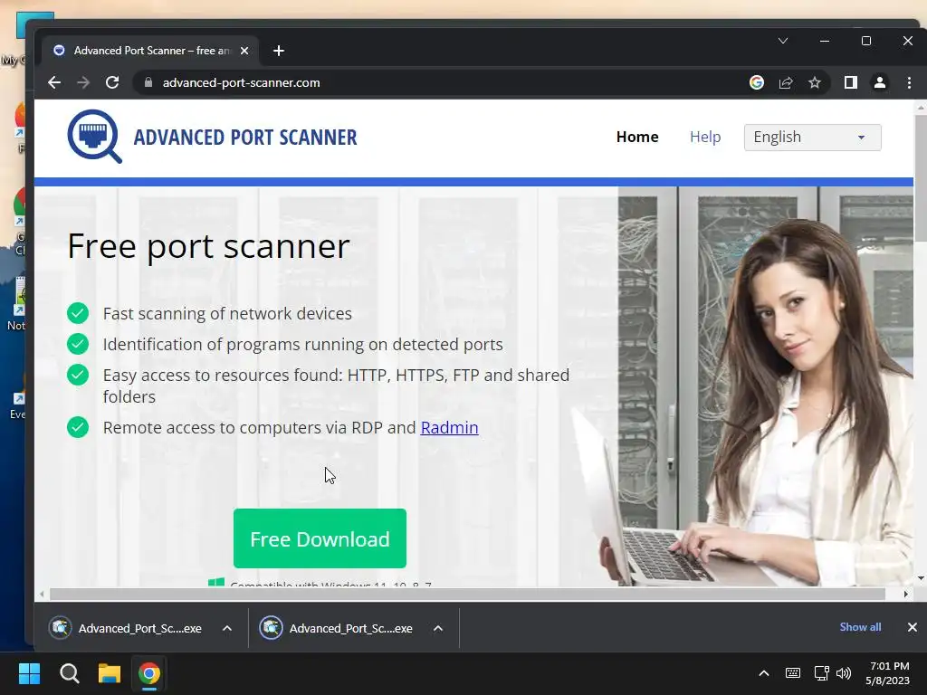Close the Advanced Port Scanner tab
Viewport: 927px width, 695px height.
point(244,51)
